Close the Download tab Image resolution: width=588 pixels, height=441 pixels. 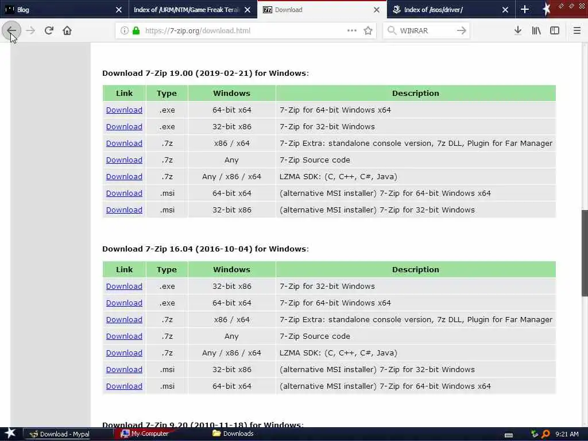(377, 10)
